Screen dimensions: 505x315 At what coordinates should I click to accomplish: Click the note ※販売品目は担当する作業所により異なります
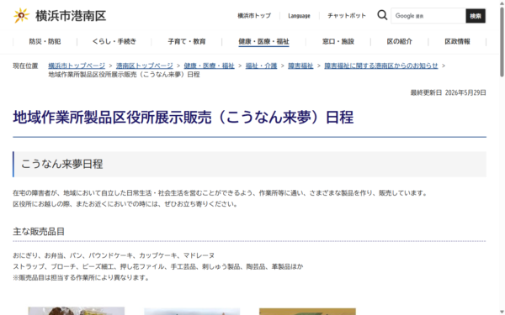point(81,277)
